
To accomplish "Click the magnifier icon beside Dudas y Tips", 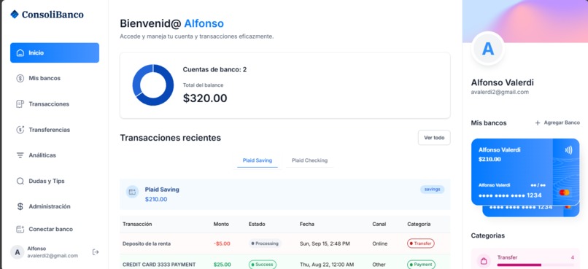I will pos(20,181).
